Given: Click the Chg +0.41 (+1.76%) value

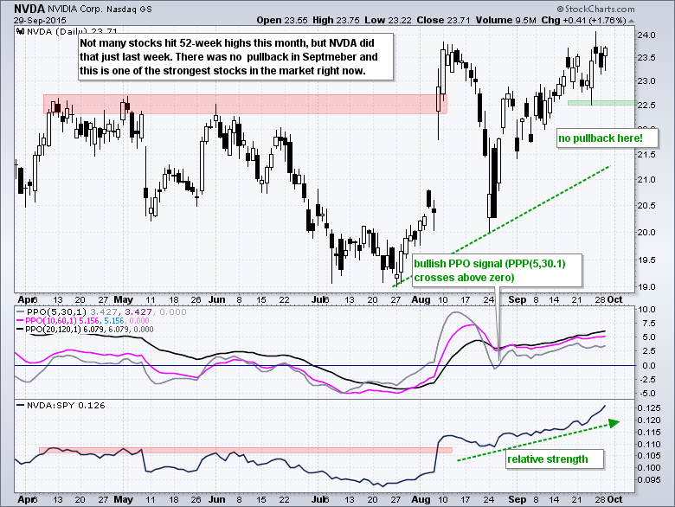Looking at the screenshot, I should click(583, 20).
